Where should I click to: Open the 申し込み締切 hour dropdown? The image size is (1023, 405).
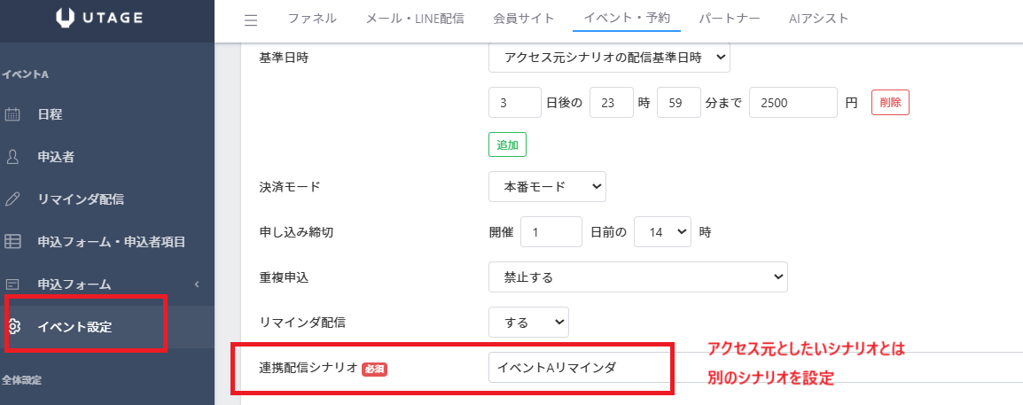[662, 232]
